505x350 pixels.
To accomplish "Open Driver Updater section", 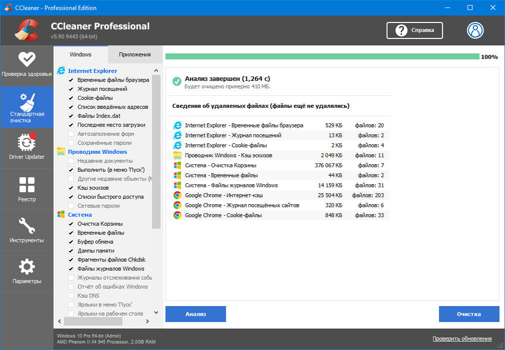I will [x=27, y=147].
